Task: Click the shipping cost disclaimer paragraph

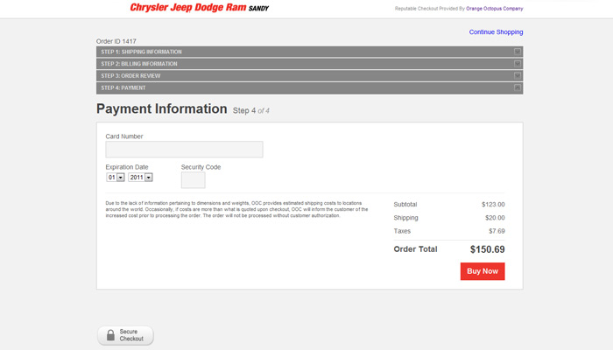Action: [x=236, y=209]
